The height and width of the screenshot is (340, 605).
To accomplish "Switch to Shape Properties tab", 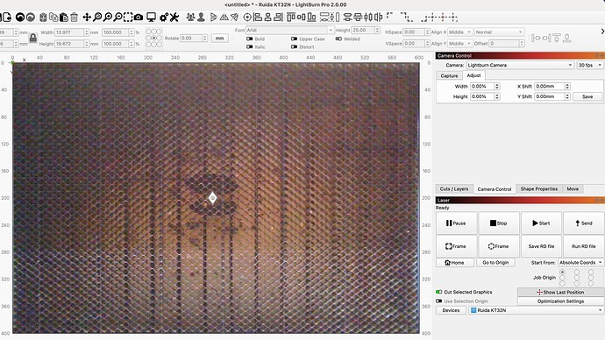I will (538, 189).
